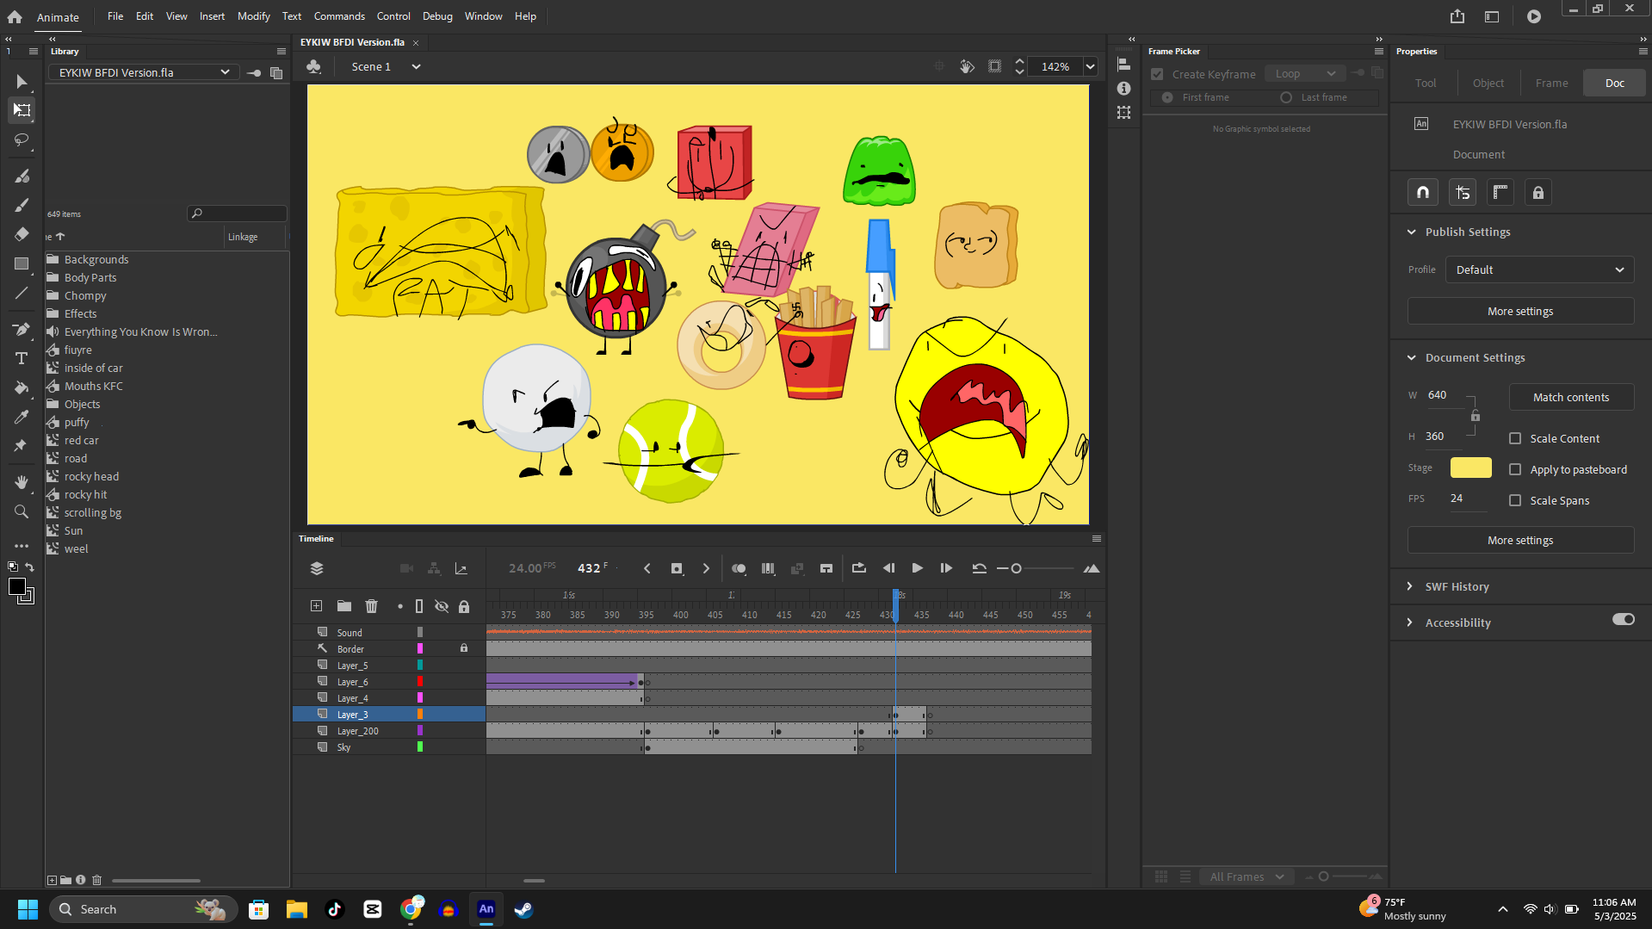
Task: Select the Line tool
Action: click(22, 294)
